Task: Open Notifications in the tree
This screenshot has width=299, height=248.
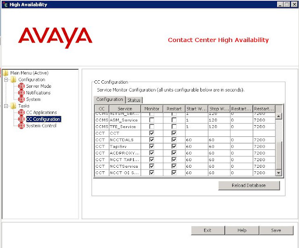Action: [38, 92]
